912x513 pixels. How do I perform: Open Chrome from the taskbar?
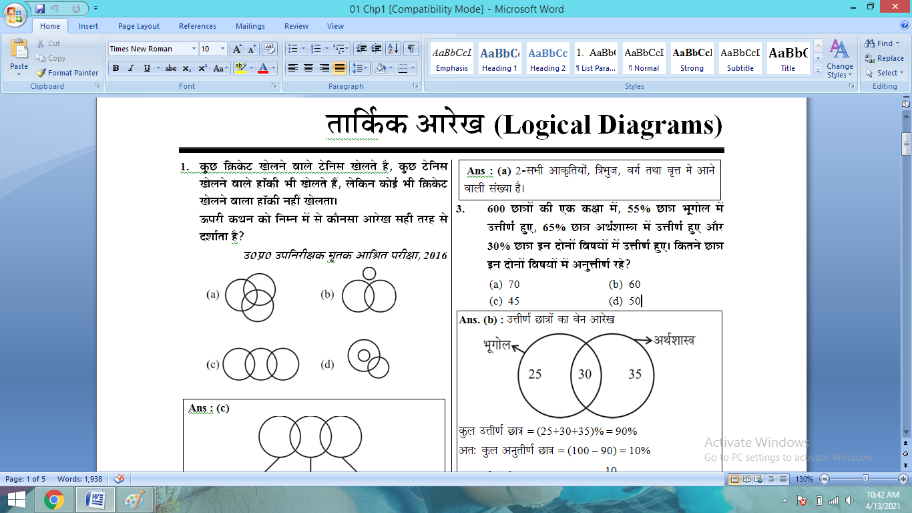click(54, 500)
